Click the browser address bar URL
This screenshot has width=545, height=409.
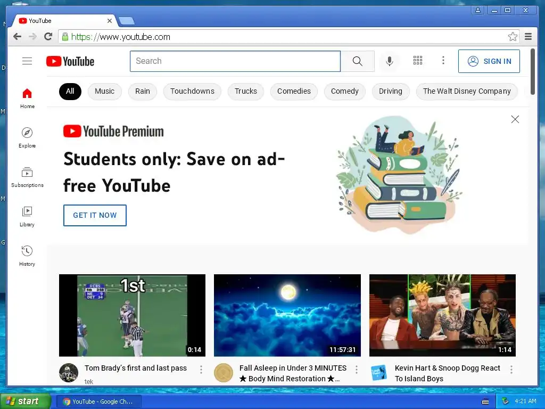tap(121, 37)
